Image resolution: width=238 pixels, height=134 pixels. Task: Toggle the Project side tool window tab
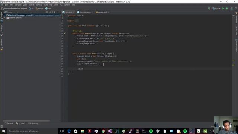[1, 17]
